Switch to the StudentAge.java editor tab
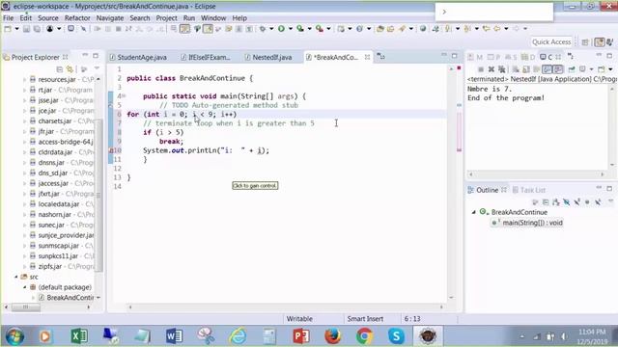This screenshot has width=618, height=347. tap(138, 58)
